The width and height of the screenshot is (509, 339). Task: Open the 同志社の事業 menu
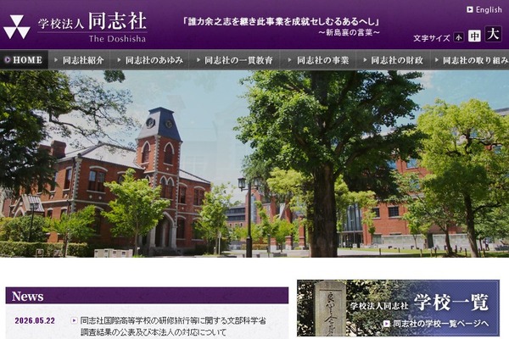tap(318, 60)
